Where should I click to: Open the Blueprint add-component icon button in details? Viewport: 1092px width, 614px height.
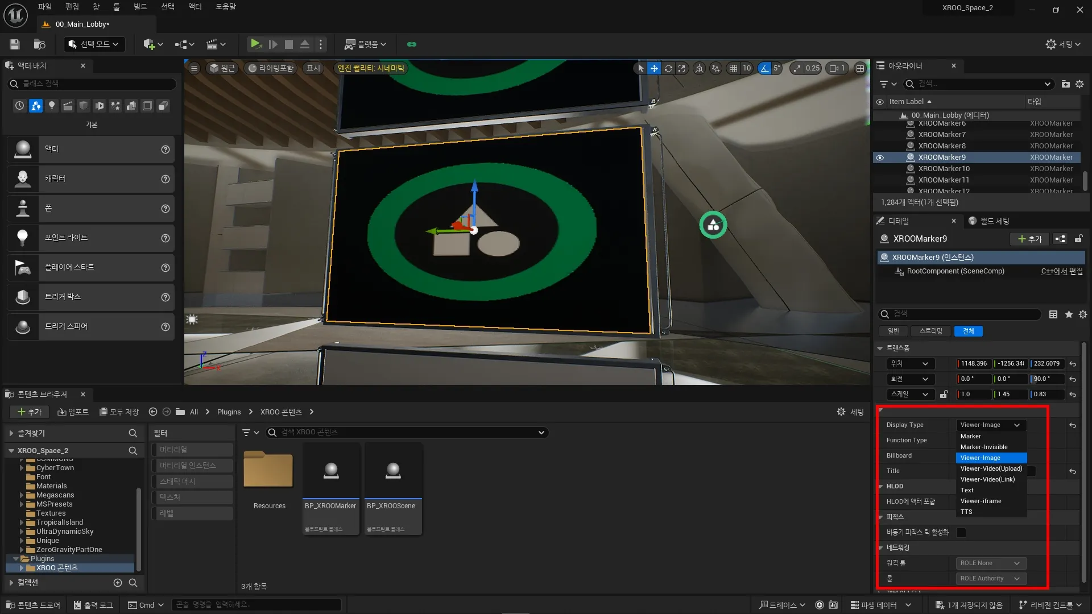(x=1060, y=239)
